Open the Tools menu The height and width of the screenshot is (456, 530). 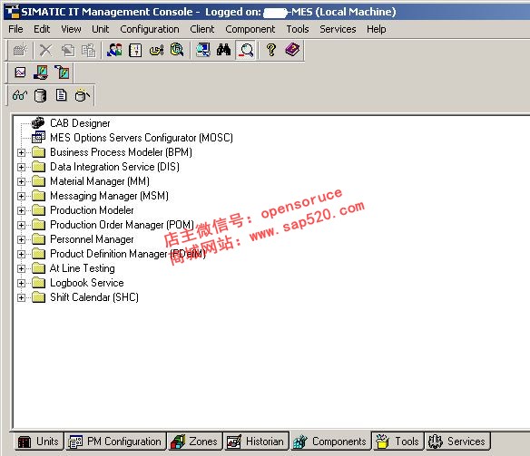click(x=298, y=29)
